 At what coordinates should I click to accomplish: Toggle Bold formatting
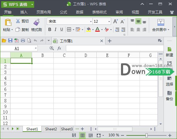click(x=50, y=30)
